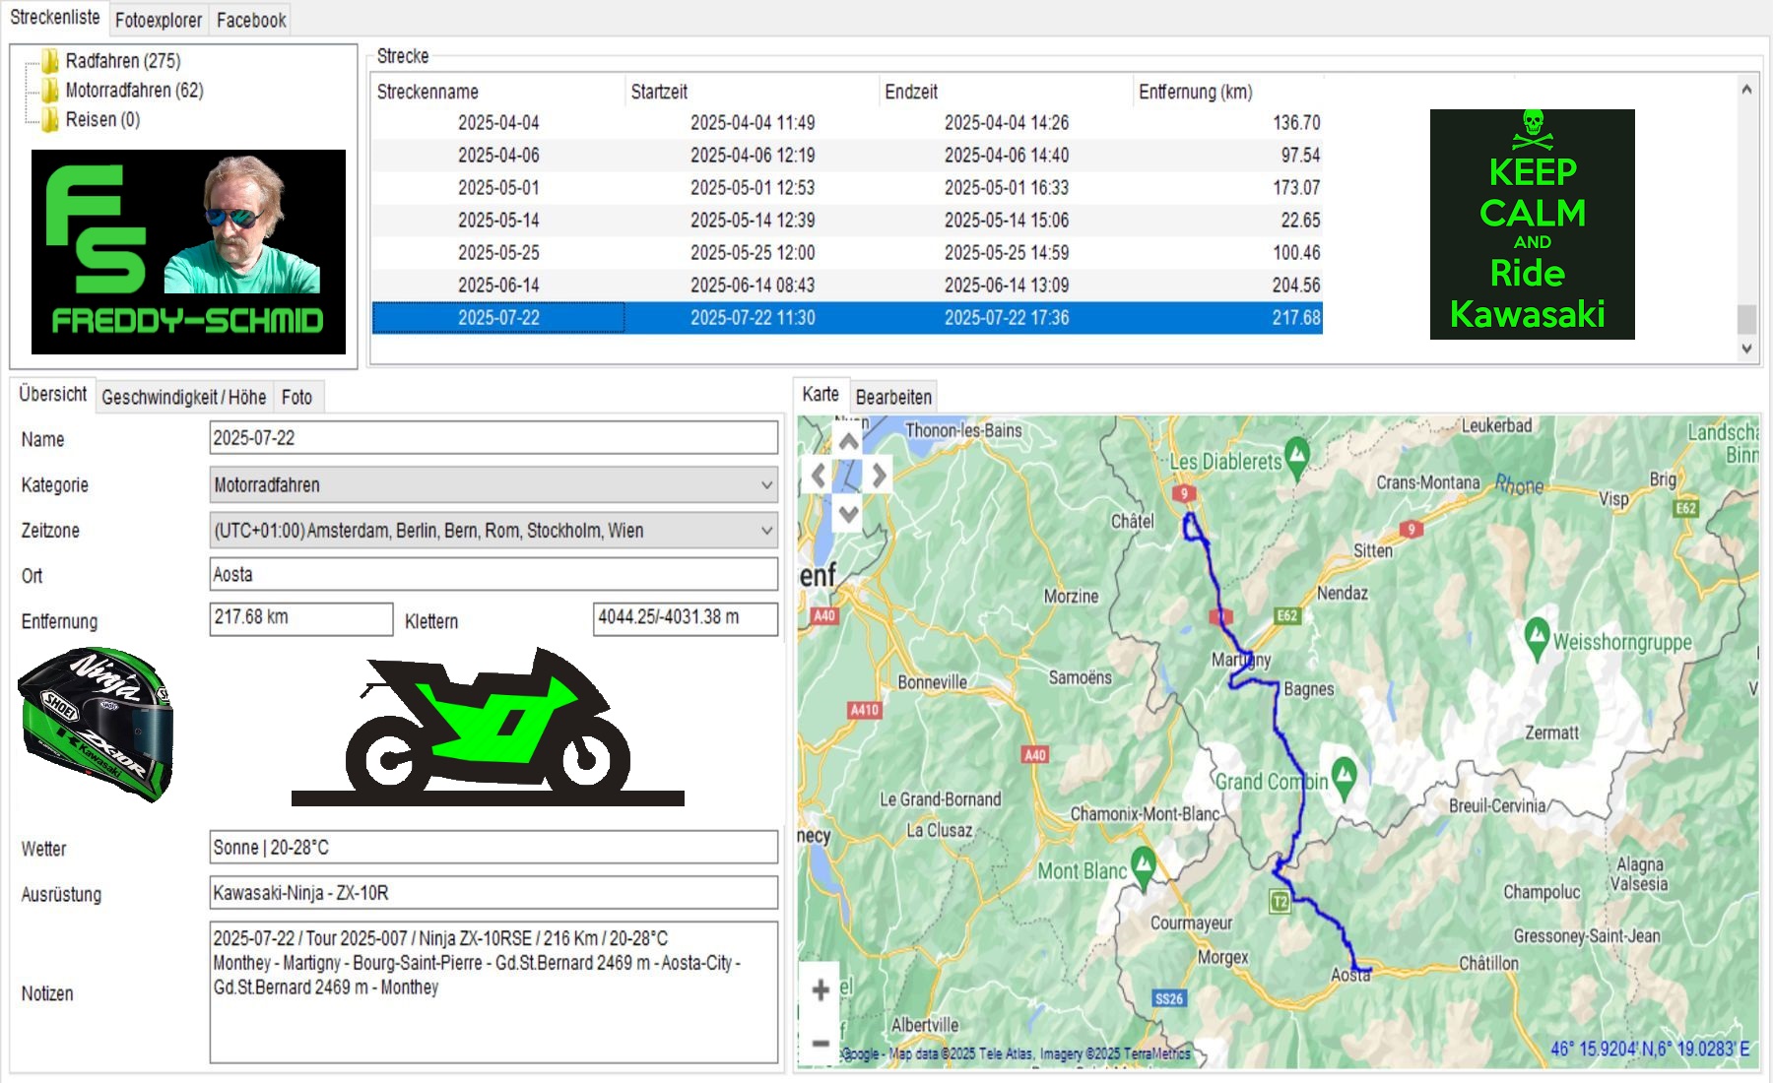Pan map down with arrow
The height and width of the screenshot is (1083, 1773).
(x=848, y=513)
